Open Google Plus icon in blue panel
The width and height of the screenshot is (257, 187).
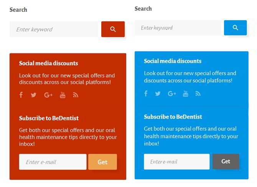coord(172,93)
